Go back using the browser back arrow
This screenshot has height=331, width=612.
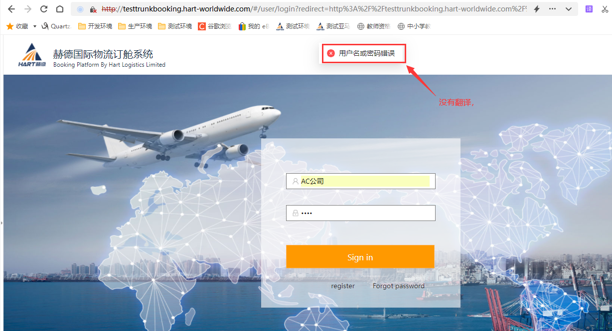tap(11, 9)
